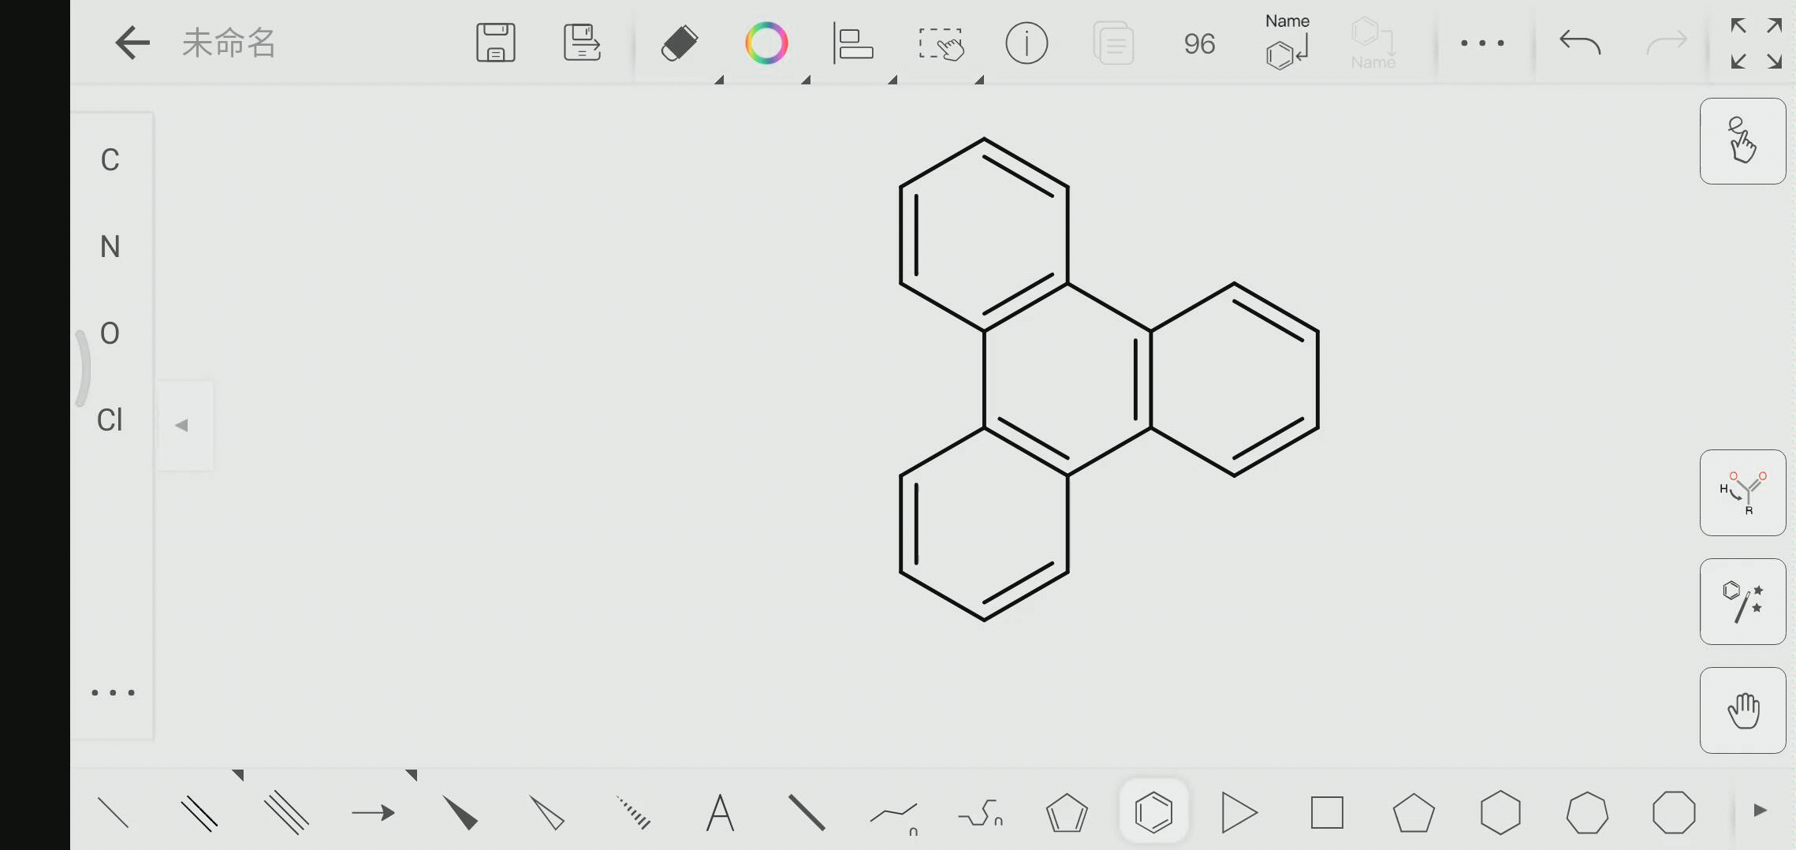Expand selection tool options corner triangle
Image resolution: width=1796 pixels, height=850 pixels.
(980, 80)
